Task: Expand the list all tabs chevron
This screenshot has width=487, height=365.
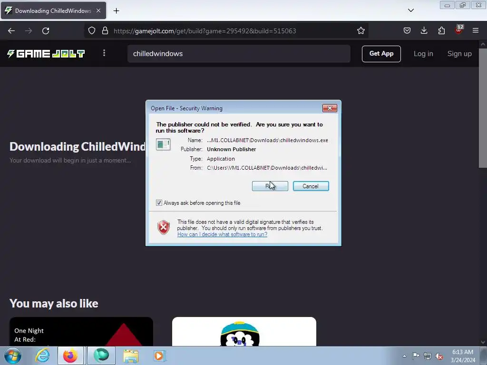Action: point(411,10)
